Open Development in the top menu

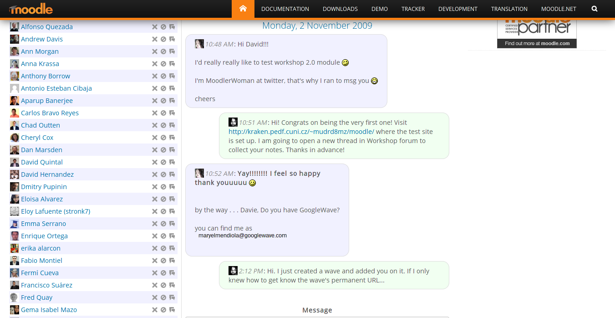pos(458,9)
